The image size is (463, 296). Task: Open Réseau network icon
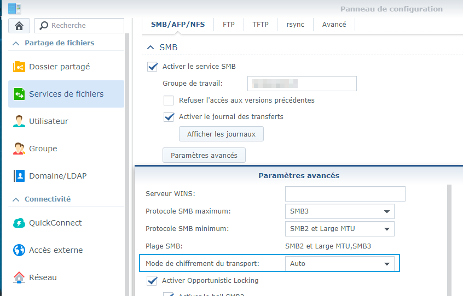[x=19, y=277]
